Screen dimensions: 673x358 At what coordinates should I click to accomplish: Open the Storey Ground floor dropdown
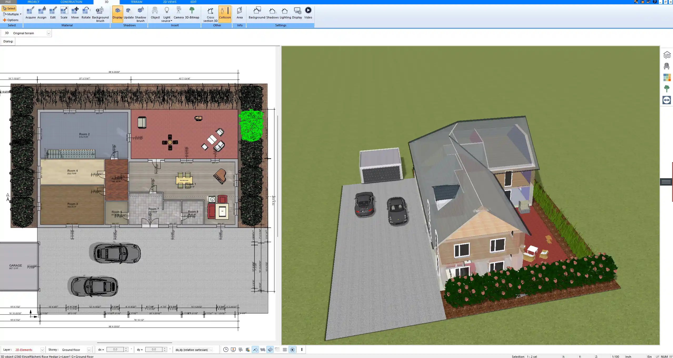(x=89, y=350)
